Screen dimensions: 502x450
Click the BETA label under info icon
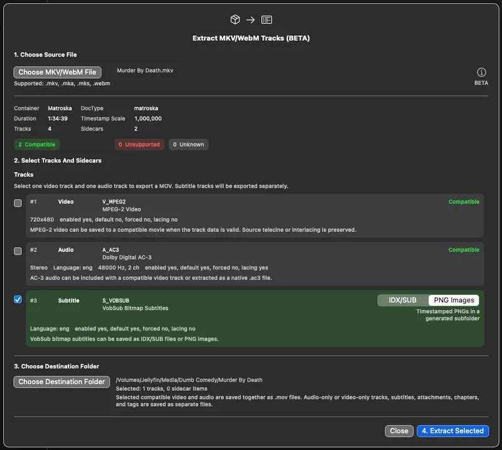481,83
